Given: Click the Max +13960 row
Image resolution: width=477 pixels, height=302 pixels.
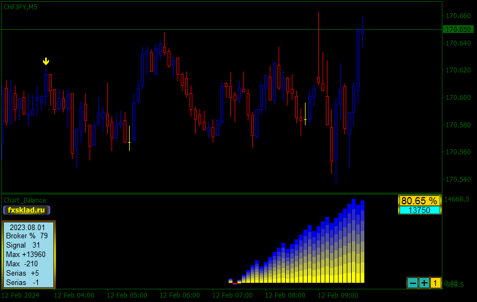Looking at the screenshot, I should [26, 254].
